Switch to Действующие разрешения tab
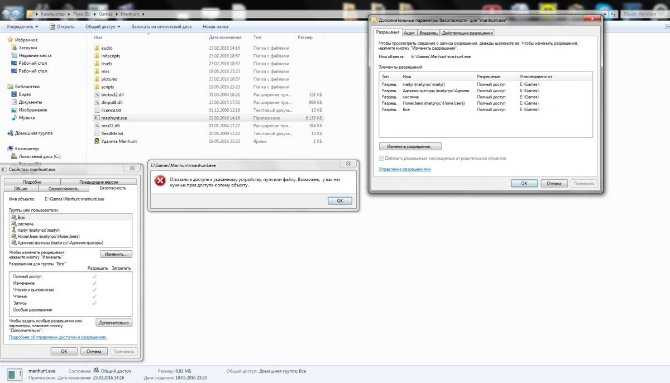The height and width of the screenshot is (383, 670). pyautogui.click(x=467, y=33)
